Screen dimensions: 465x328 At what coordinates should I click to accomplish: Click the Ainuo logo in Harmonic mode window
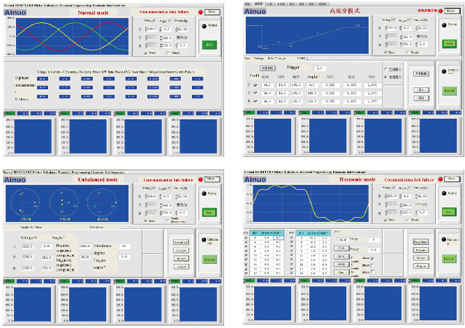click(255, 179)
